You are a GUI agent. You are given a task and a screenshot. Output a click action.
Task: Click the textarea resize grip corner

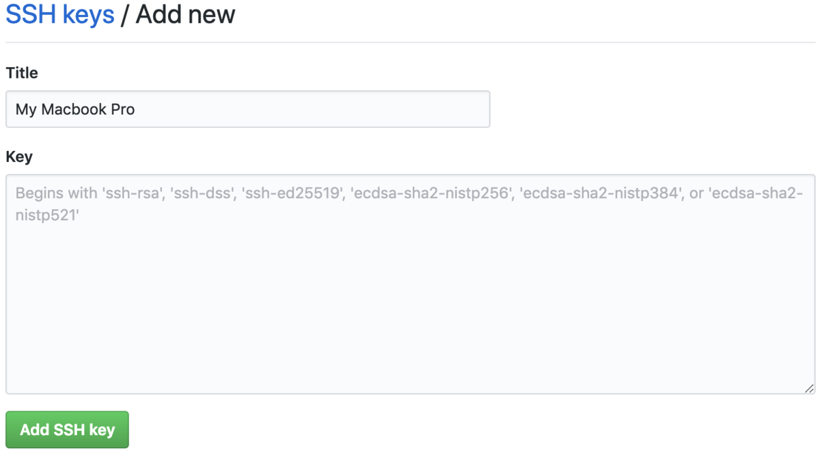809,388
